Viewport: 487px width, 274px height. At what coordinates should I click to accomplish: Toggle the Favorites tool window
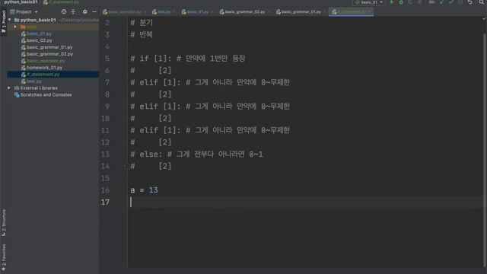4,257
